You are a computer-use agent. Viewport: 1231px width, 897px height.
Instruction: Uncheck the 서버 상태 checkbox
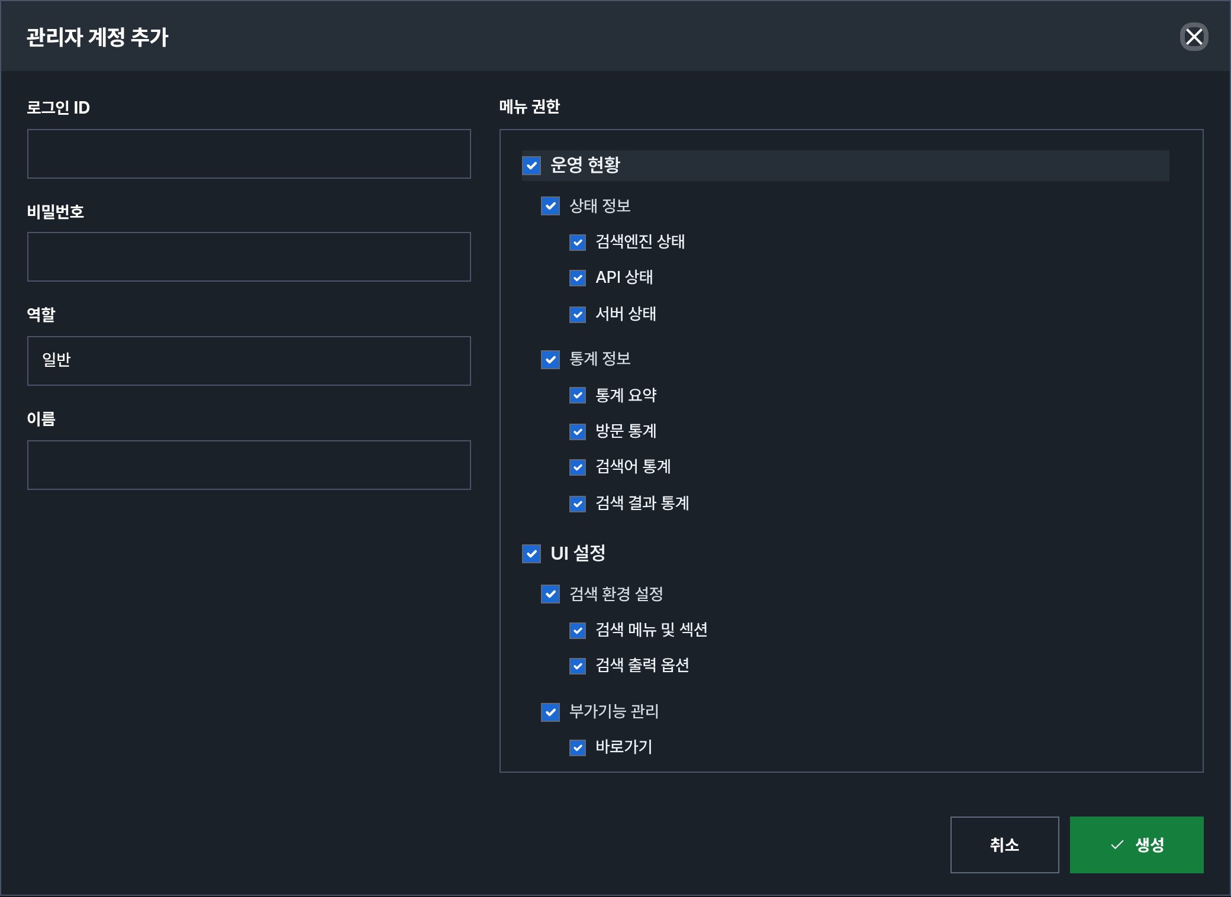pos(578,315)
